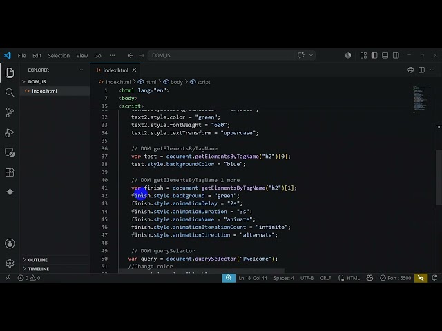Open the Copilot chat icon in title bar
Viewport: 442px width, 331px height.
(x=301, y=55)
